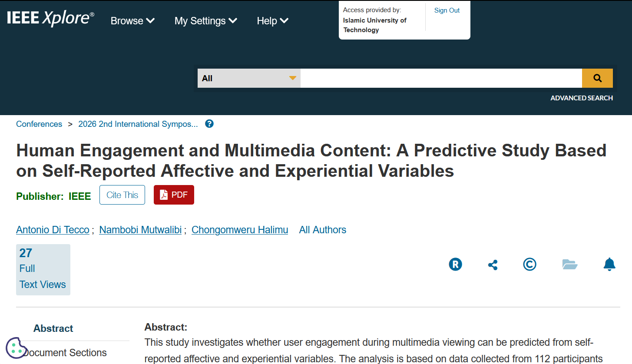The image size is (632, 364).
Task: Click the Advanced Search link
Action: pos(582,98)
